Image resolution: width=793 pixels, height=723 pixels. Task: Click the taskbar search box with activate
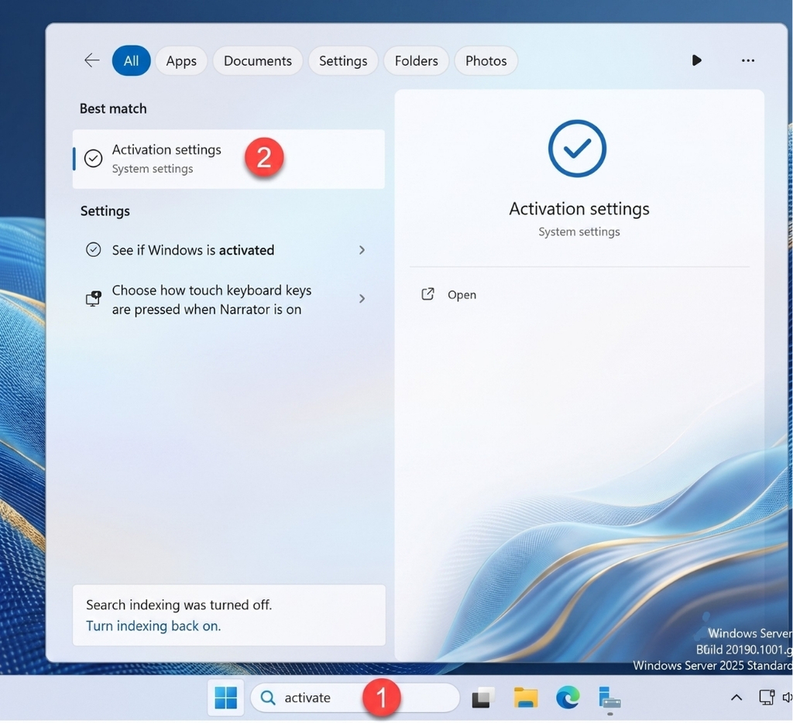(355, 697)
